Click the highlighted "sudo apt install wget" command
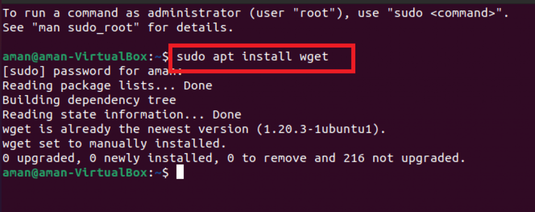Viewport: 535px width, 212px height. (x=252, y=56)
